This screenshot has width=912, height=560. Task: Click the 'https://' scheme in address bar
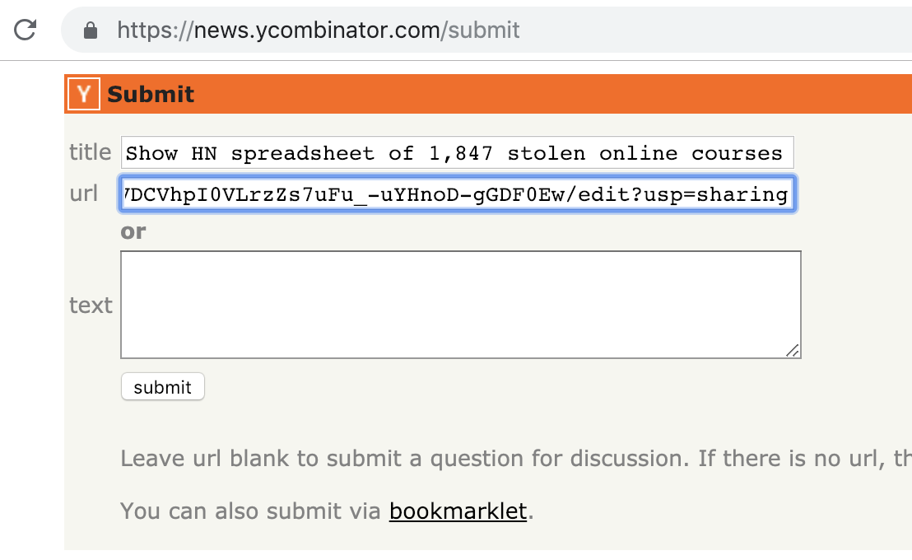[155, 30]
